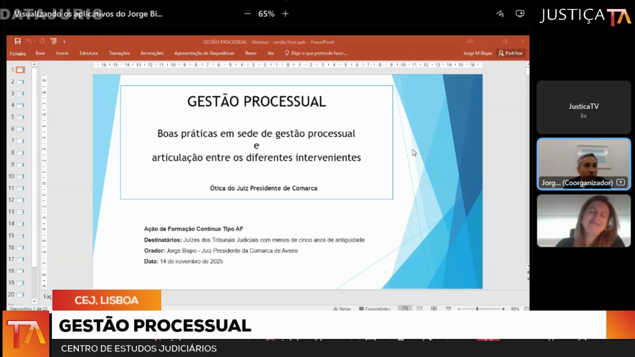
Task: Click the Partilhar button
Action: [x=510, y=53]
